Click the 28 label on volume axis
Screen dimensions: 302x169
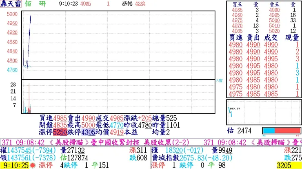(13, 84)
